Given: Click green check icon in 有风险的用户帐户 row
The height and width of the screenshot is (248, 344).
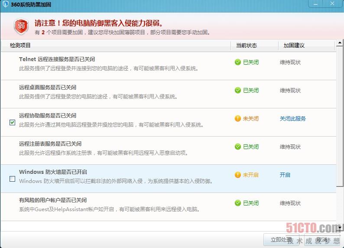Looking at the screenshot, I should click(x=238, y=203).
